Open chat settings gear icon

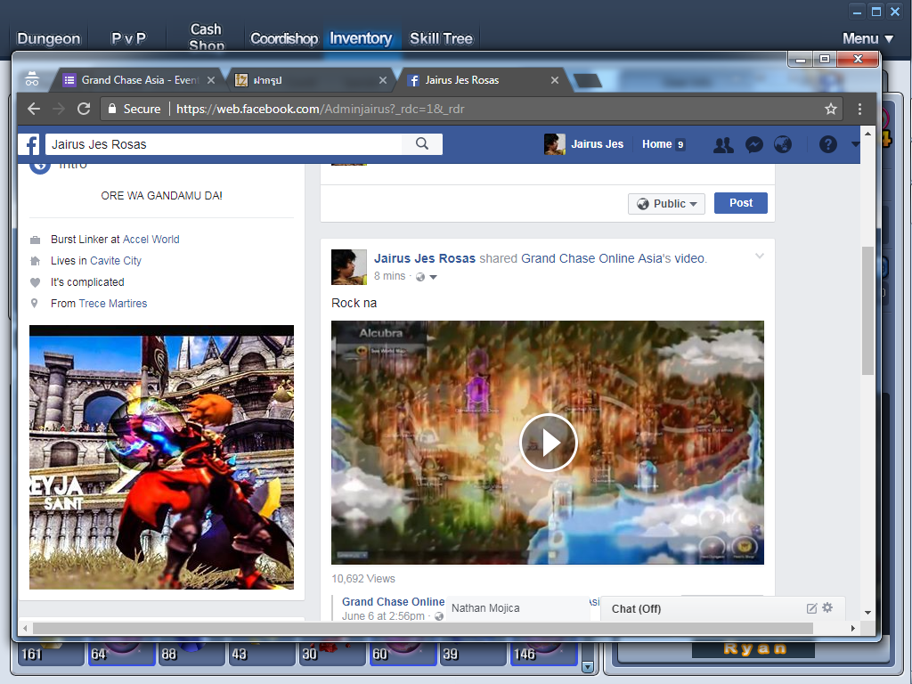[827, 607]
